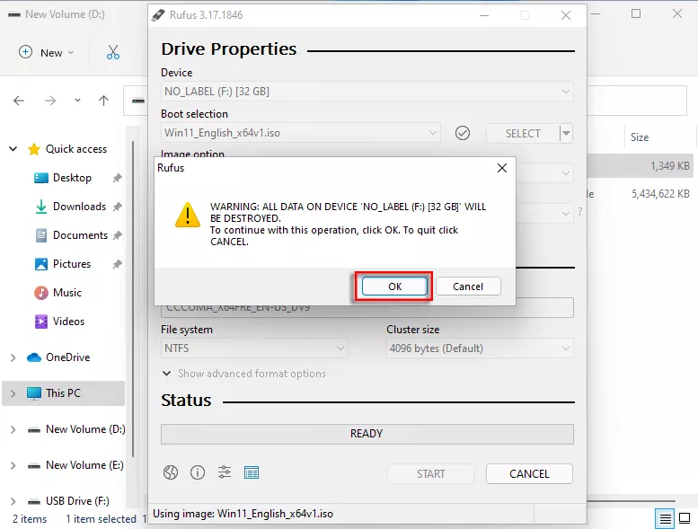The height and width of the screenshot is (529, 698).
Task: Show the Rufus log icon
Action: click(252, 472)
